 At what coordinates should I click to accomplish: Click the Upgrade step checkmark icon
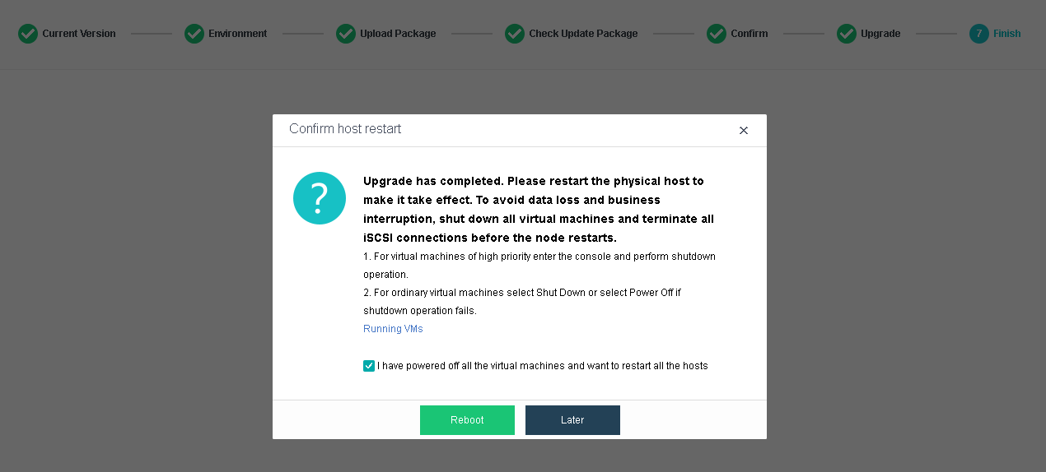coord(847,34)
